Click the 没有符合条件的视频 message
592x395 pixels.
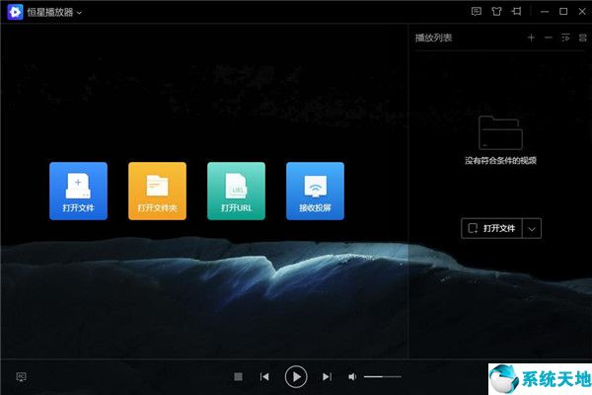click(500, 160)
